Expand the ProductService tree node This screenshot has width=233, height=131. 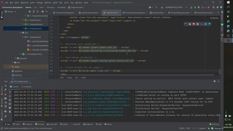[23, 28]
